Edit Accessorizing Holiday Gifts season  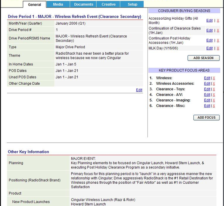[209, 20]
